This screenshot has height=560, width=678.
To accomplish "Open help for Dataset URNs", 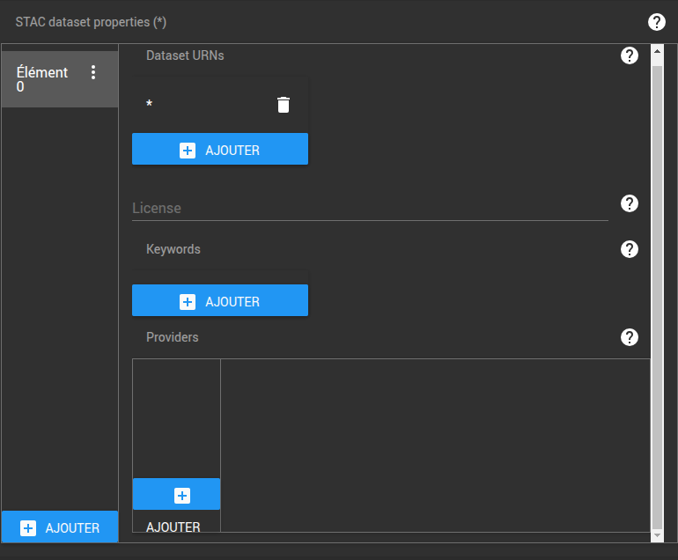I will pyautogui.click(x=630, y=55).
